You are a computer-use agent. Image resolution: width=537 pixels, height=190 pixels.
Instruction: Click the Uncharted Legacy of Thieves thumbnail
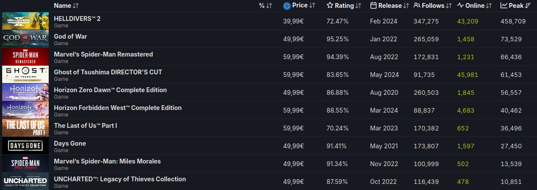(x=25, y=181)
